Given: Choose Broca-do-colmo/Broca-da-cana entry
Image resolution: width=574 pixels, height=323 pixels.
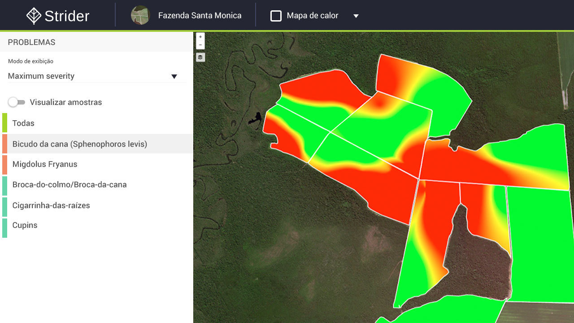Looking at the screenshot, I should tap(96, 185).
